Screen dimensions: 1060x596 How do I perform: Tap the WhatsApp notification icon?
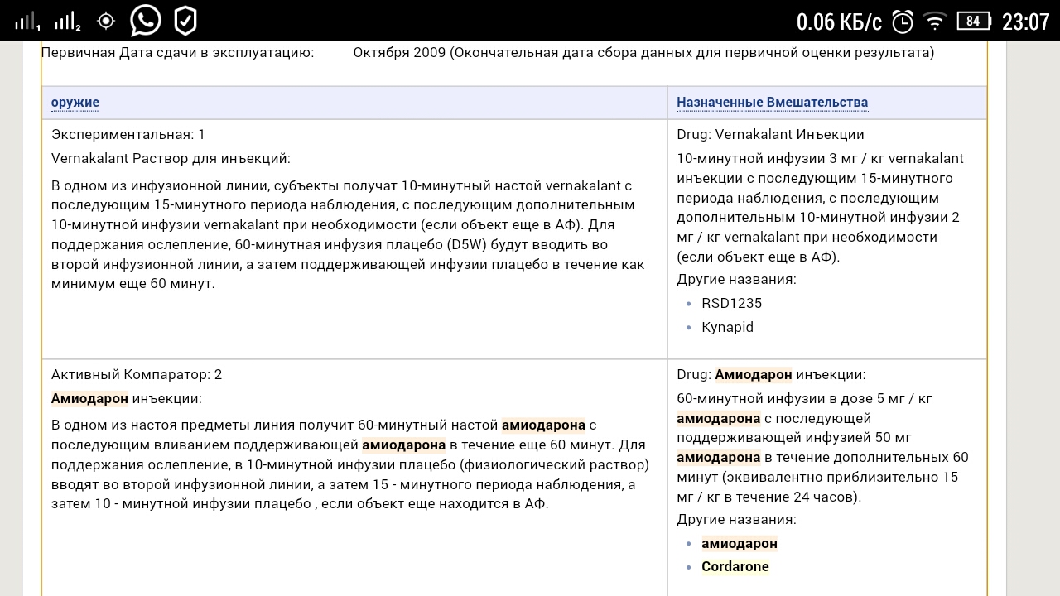click(x=145, y=21)
